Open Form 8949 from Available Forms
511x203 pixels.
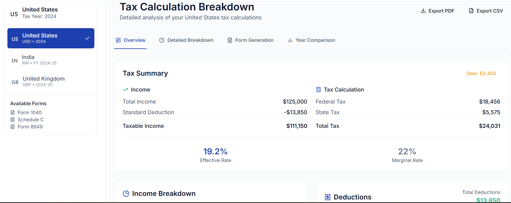point(30,127)
